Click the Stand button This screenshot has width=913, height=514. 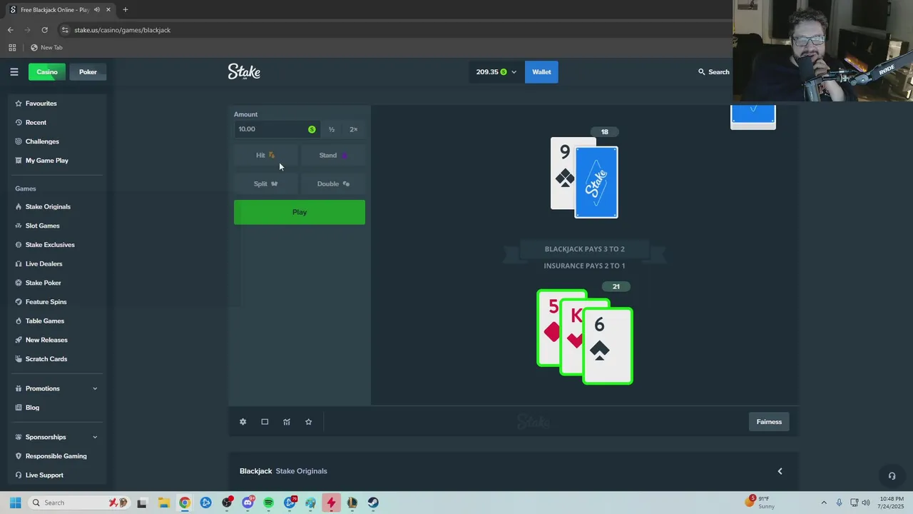tap(333, 155)
